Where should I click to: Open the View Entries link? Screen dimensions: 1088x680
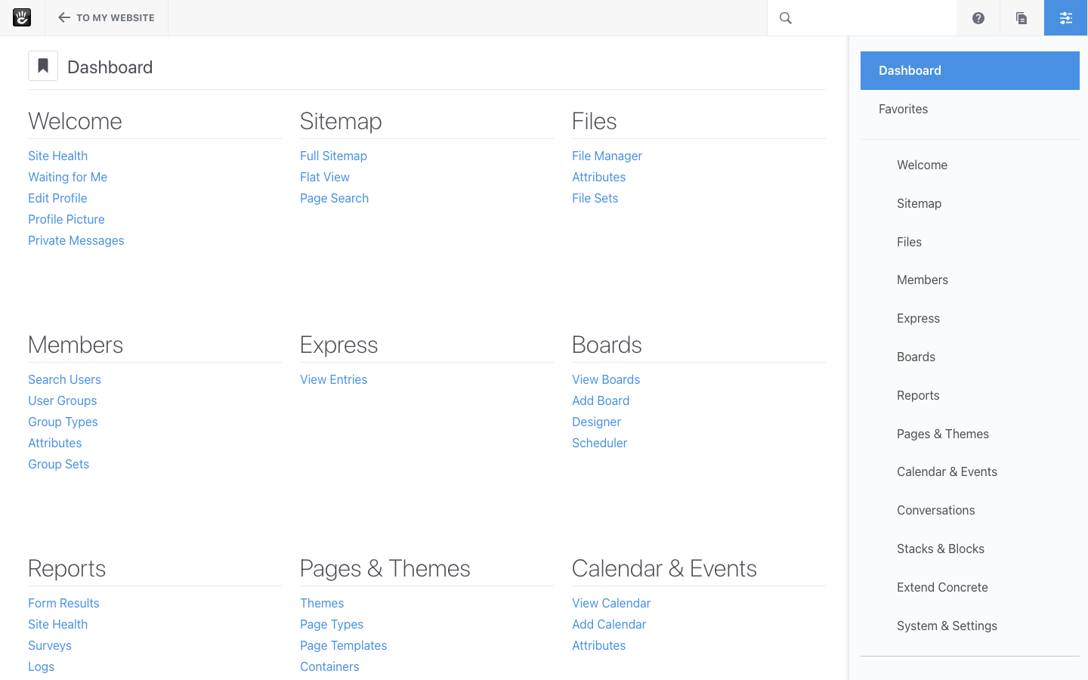[333, 379]
